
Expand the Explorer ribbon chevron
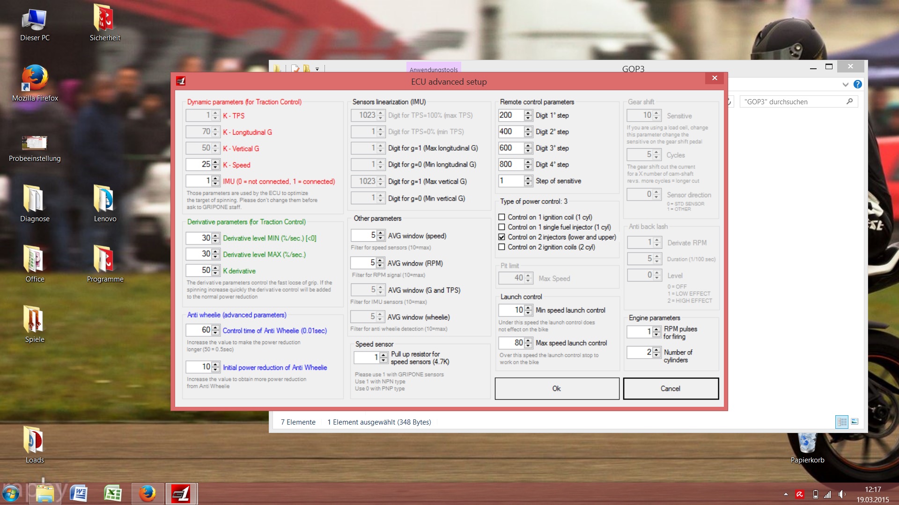coord(845,85)
